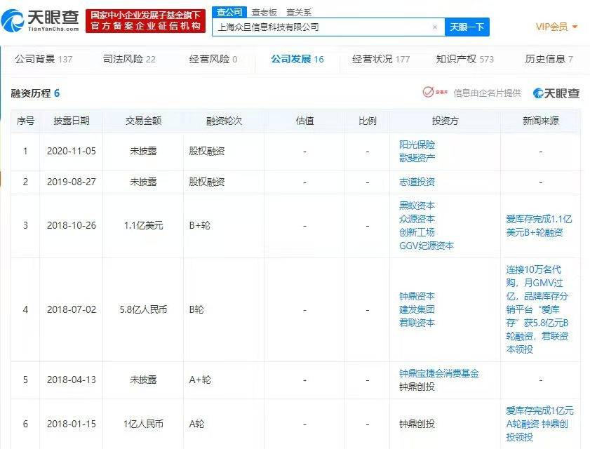
Task: Click round cell A+轮
Action: (200, 380)
